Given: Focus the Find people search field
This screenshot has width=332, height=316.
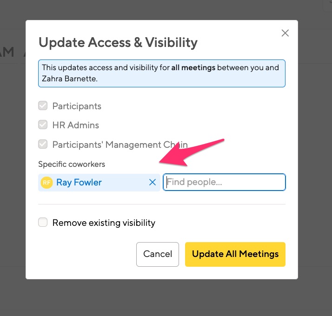Looking at the screenshot, I should click(224, 182).
